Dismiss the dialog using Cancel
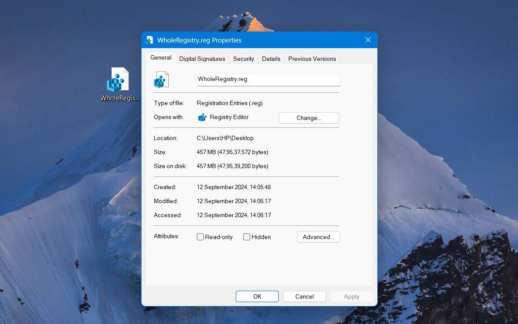The image size is (518, 324). tap(304, 296)
